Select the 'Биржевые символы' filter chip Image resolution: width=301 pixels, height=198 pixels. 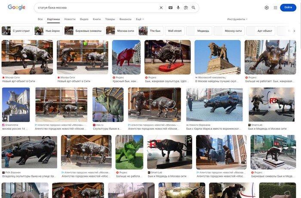point(83,31)
